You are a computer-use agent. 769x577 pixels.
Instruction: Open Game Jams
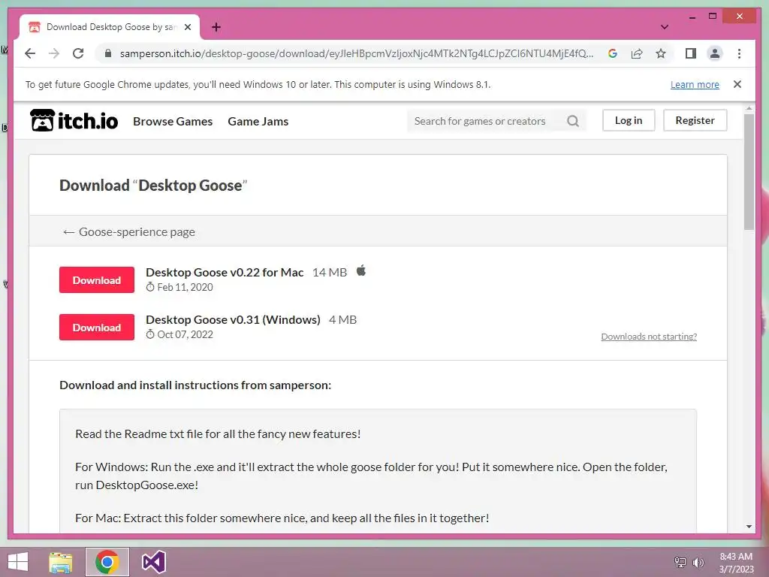click(x=258, y=121)
